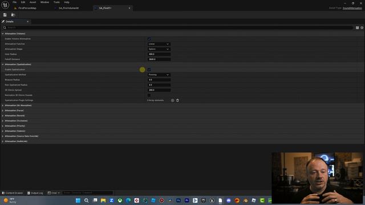Open Attenuation Function dropdown

coord(159,44)
